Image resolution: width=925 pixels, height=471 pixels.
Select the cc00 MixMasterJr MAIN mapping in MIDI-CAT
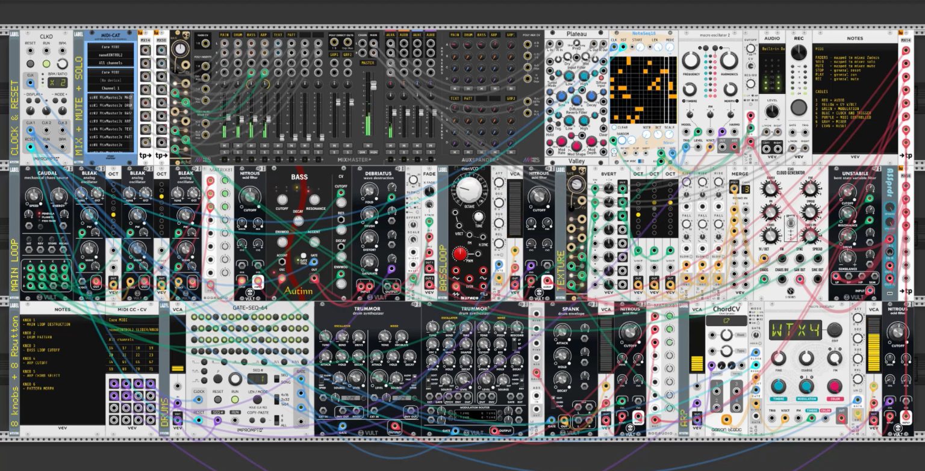(110, 97)
